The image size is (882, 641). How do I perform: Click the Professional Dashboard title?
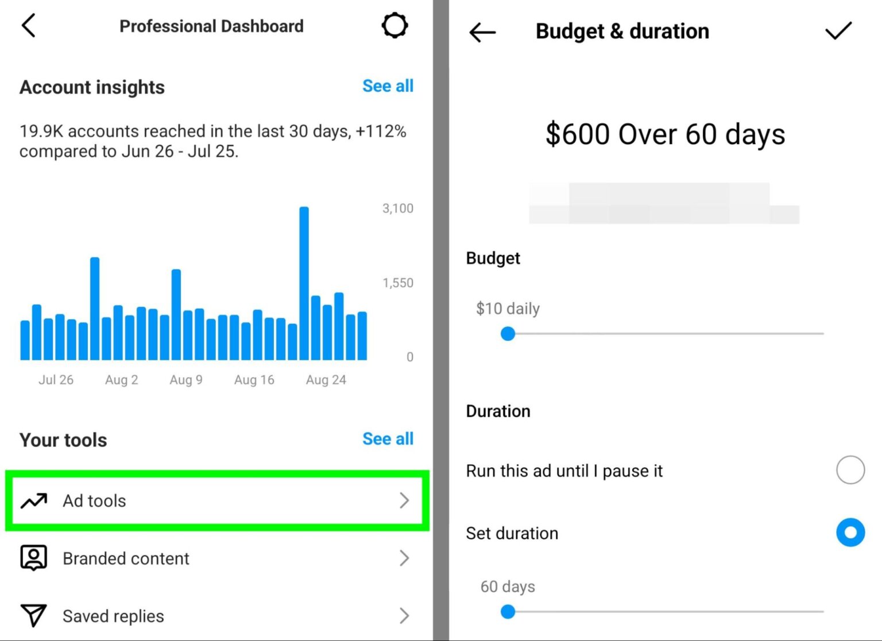click(x=211, y=25)
